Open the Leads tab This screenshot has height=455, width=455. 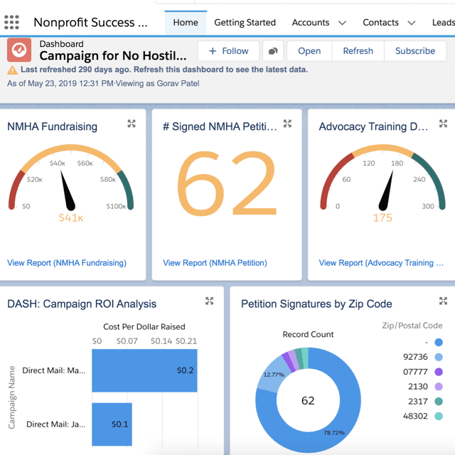[x=444, y=23]
